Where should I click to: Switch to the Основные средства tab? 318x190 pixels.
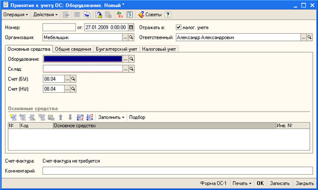point(29,49)
